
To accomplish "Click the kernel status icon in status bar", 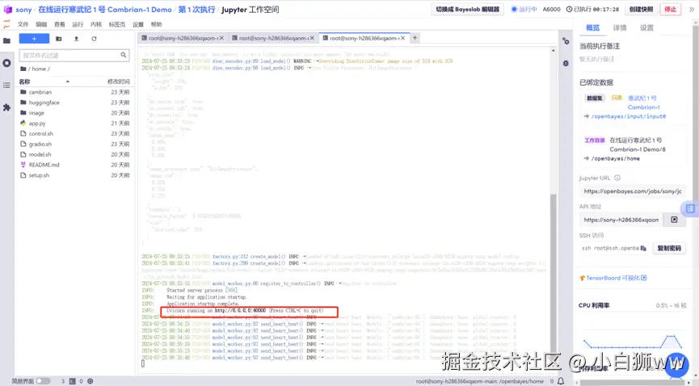I will [90, 381].
